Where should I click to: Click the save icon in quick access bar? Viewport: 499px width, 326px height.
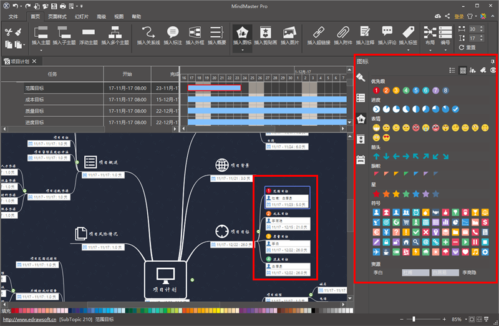(x=54, y=6)
